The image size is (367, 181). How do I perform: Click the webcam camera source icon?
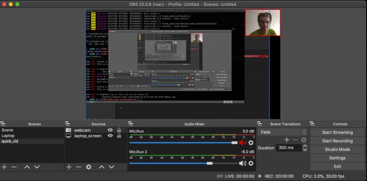tap(69, 130)
